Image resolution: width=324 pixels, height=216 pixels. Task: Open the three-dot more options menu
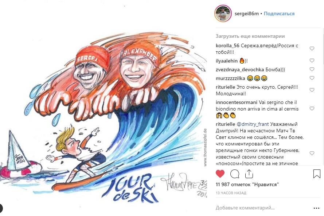tap(317, 208)
